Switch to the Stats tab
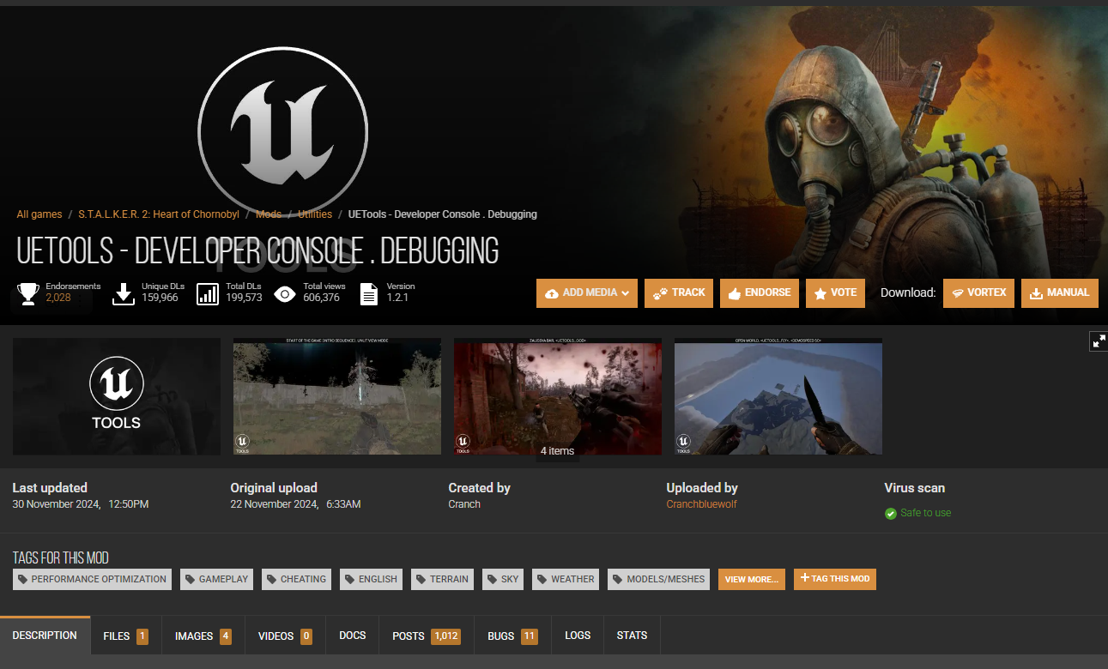This screenshot has height=669, width=1108. [x=632, y=636]
